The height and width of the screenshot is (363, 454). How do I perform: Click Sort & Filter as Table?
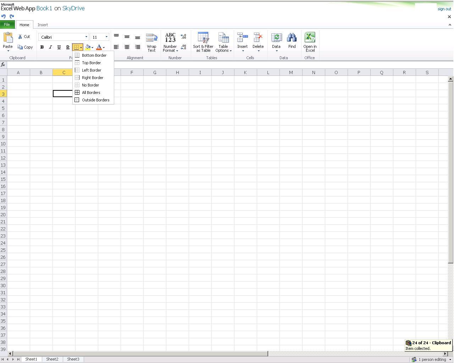(x=203, y=43)
